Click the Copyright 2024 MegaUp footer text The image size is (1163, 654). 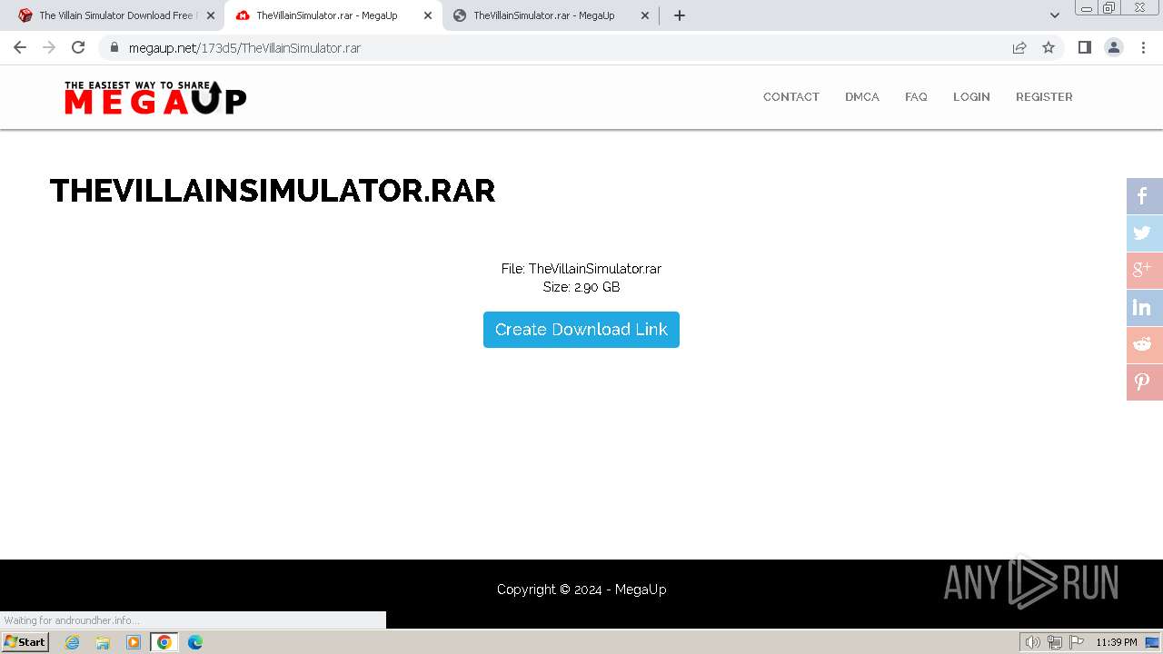pos(581,590)
